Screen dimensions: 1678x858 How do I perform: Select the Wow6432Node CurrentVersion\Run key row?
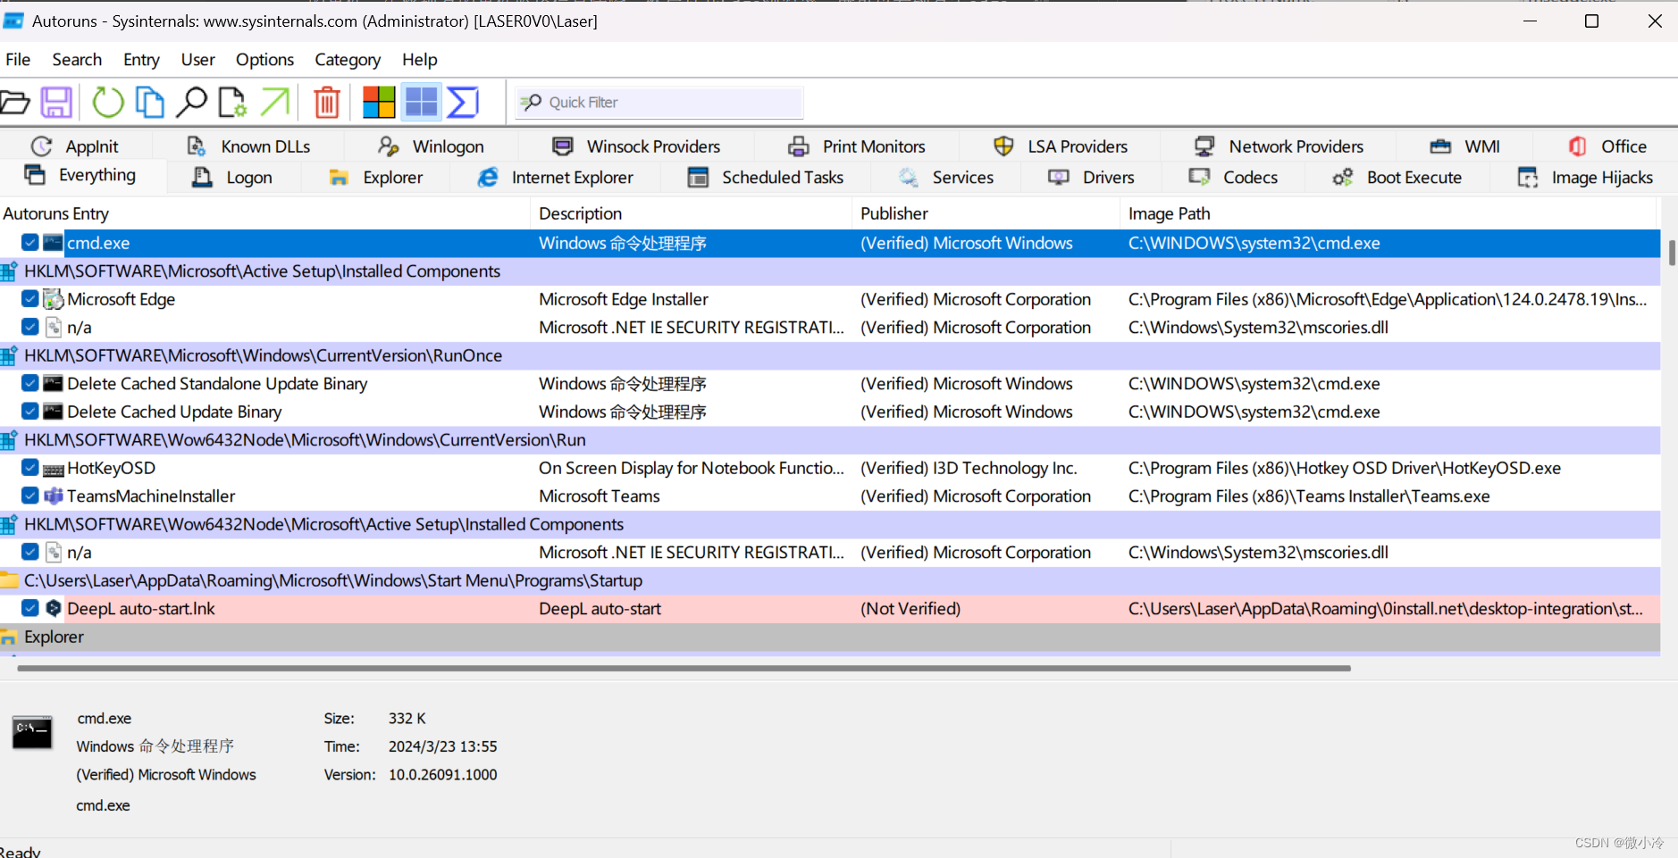click(830, 440)
